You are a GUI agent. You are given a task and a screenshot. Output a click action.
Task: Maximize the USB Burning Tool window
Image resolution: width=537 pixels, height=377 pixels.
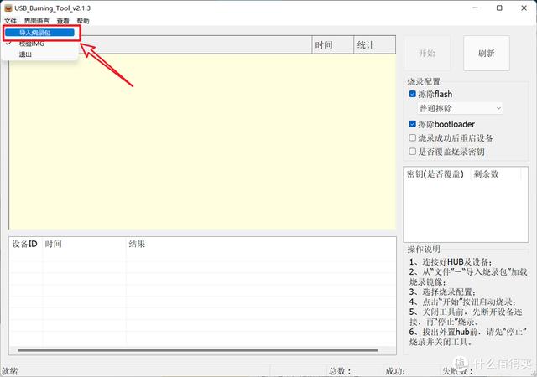tap(499, 8)
